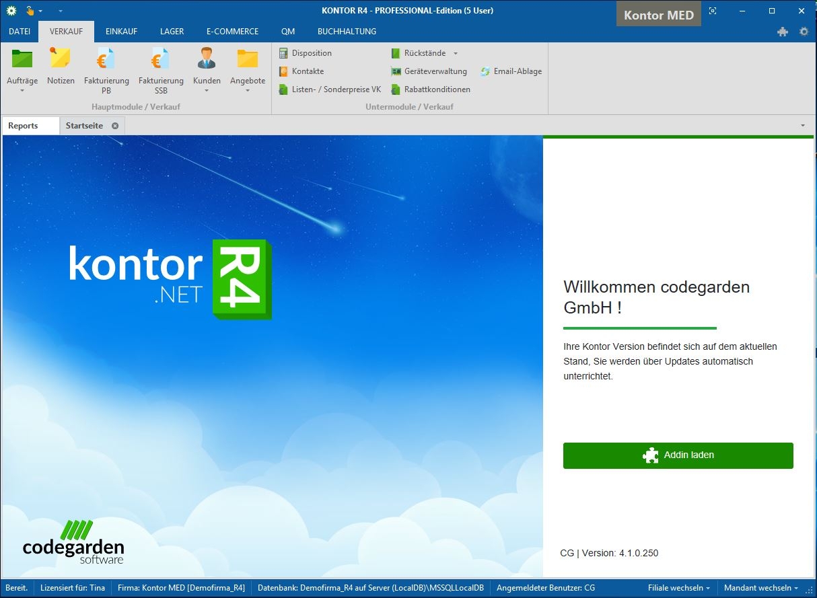Open the document tab list dropdown
Viewport: 817px width, 598px height.
[803, 126]
